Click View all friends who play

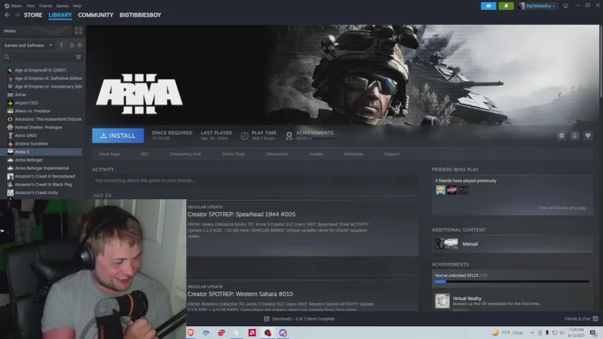562,208
